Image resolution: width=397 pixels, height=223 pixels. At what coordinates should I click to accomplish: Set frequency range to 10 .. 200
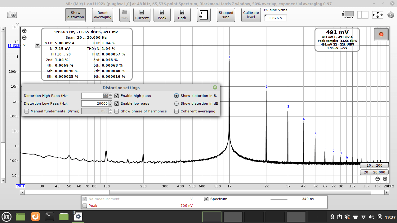click(374, 165)
